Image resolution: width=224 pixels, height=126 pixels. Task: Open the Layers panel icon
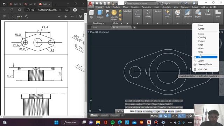(198, 14)
